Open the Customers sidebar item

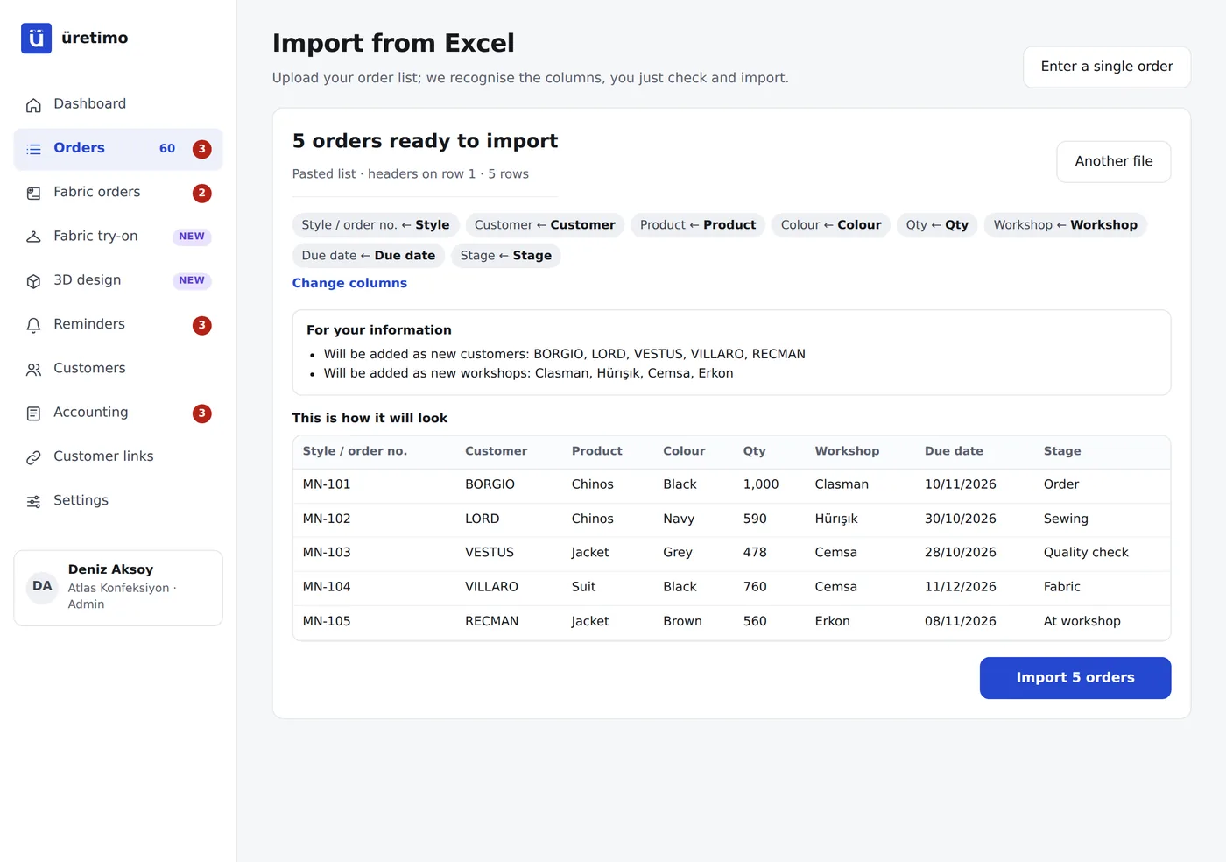click(118, 369)
